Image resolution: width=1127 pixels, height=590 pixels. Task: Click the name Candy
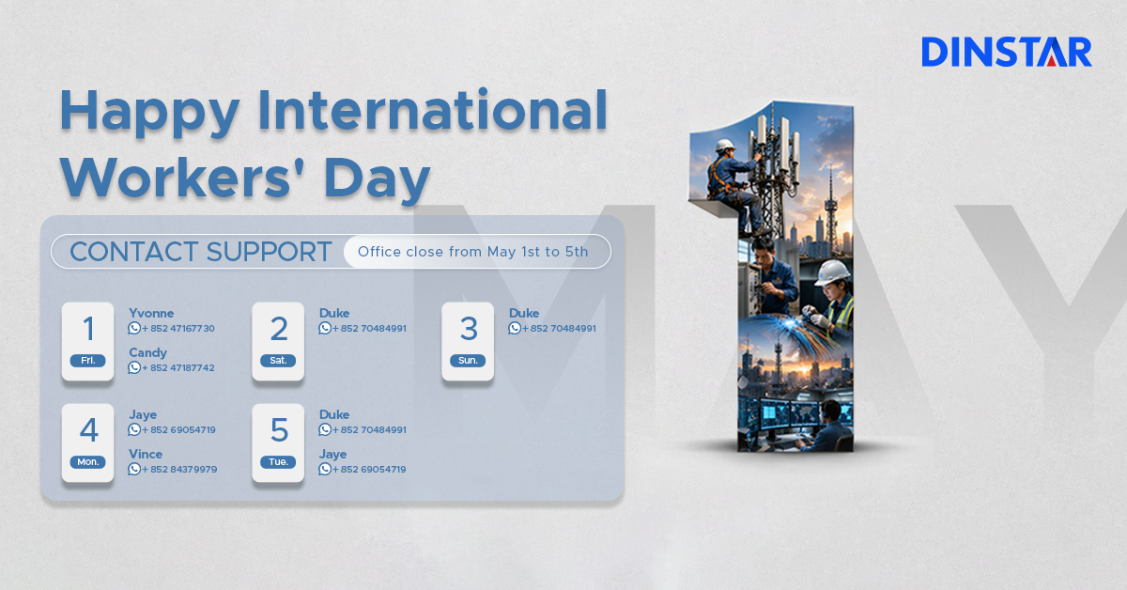point(147,352)
